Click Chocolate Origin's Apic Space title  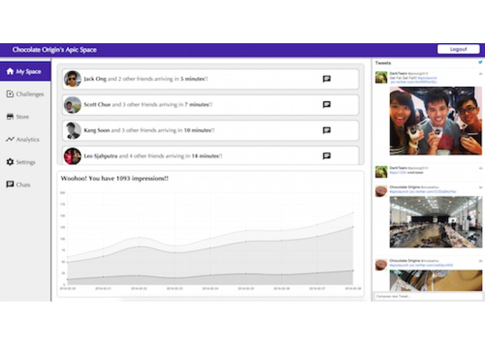[x=54, y=49]
